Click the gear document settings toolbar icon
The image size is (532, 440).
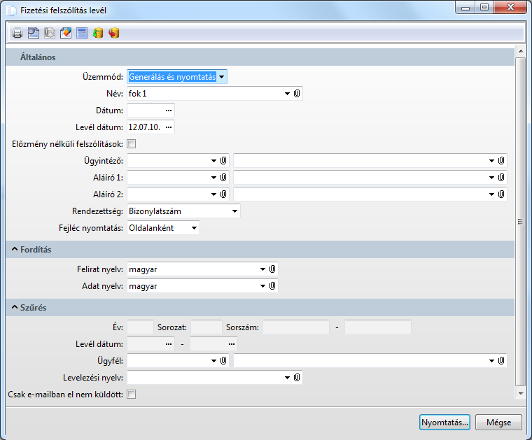tap(34, 33)
